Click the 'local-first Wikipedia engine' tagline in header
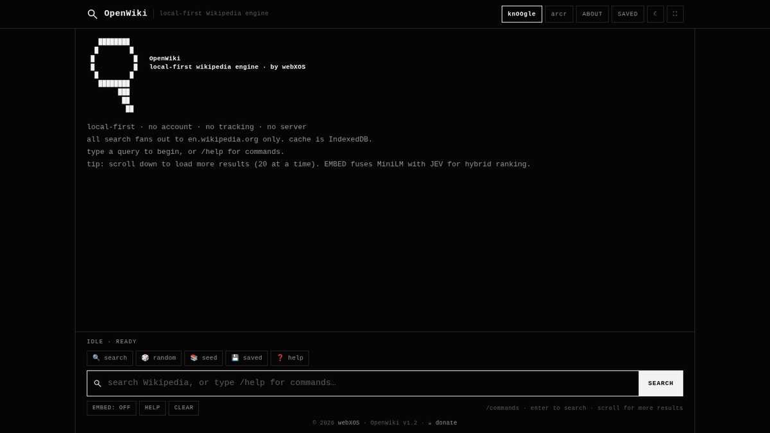770x433 pixels. (214, 13)
